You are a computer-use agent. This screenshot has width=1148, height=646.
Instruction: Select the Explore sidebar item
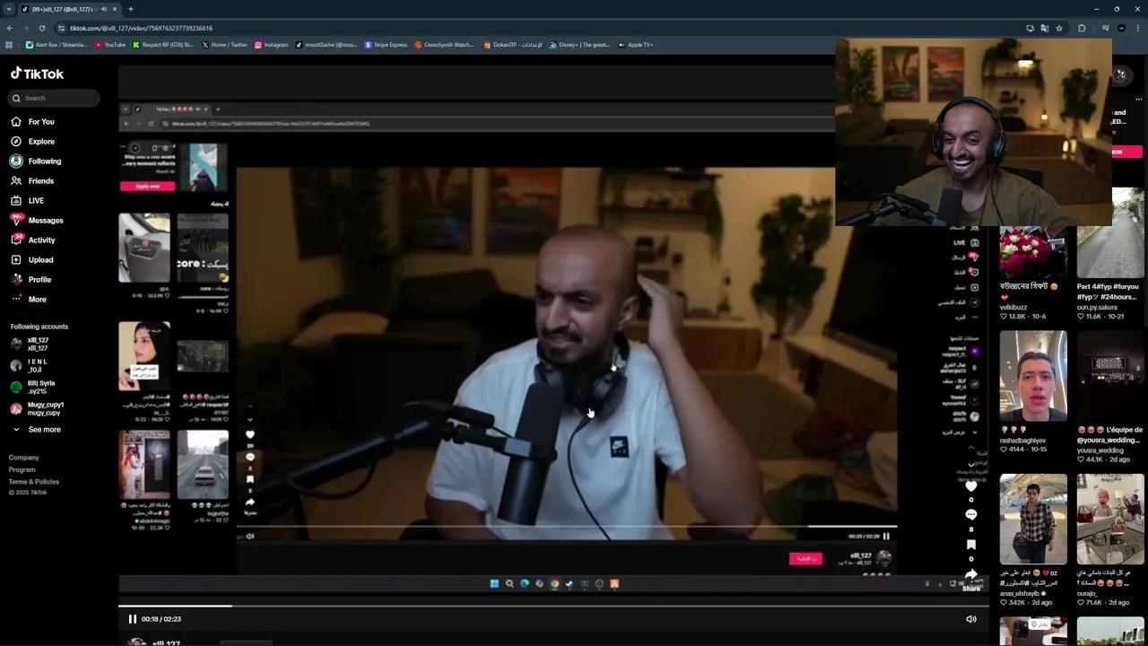click(41, 141)
